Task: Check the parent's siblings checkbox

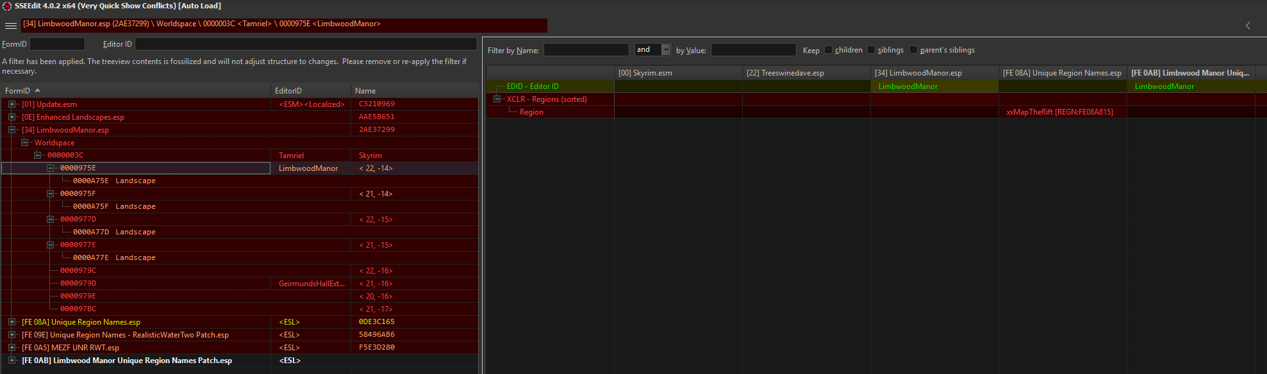Action: (x=913, y=50)
